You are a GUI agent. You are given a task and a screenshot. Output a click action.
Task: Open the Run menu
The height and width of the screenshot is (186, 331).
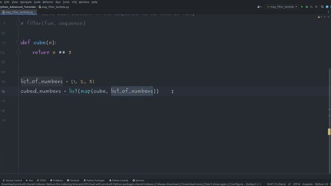click(x=58, y=2)
